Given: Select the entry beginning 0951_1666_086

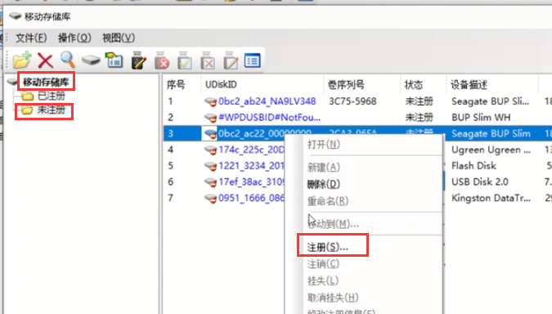Looking at the screenshot, I should click(x=251, y=198).
